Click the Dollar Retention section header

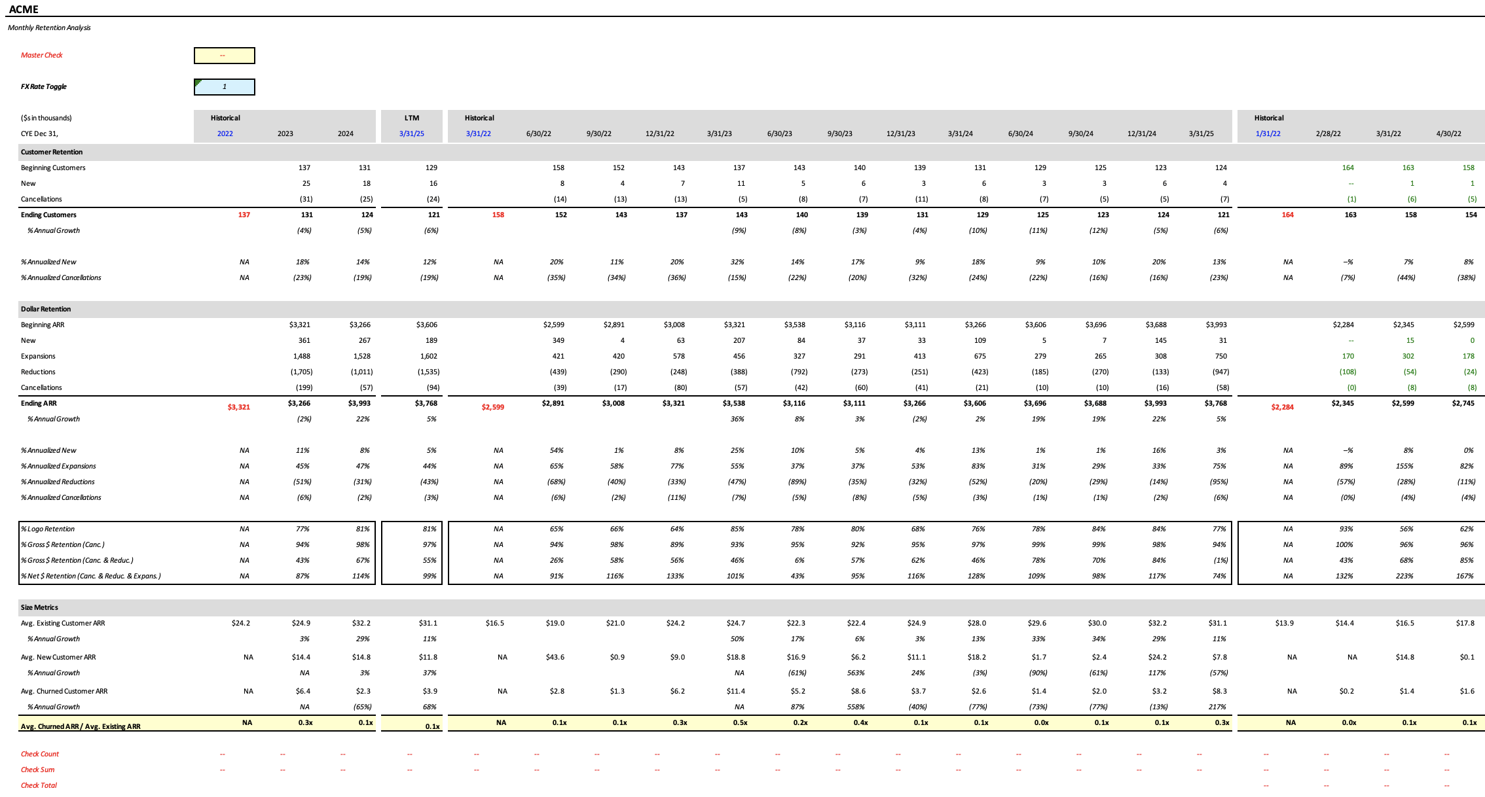click(x=46, y=309)
